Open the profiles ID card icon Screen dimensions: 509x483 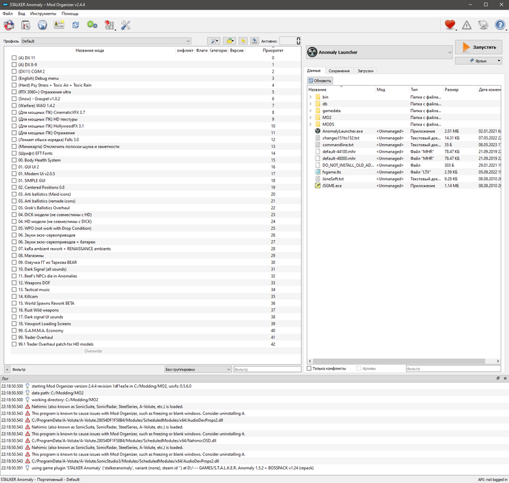[59, 25]
